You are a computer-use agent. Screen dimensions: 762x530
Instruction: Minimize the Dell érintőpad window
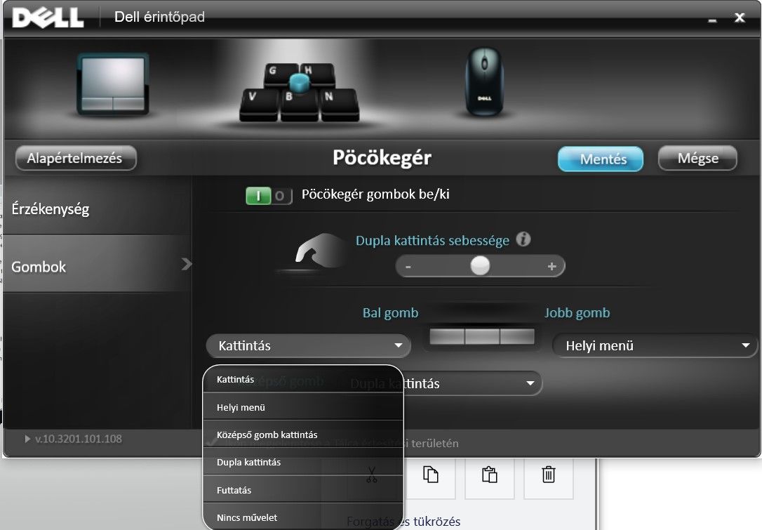coord(712,20)
